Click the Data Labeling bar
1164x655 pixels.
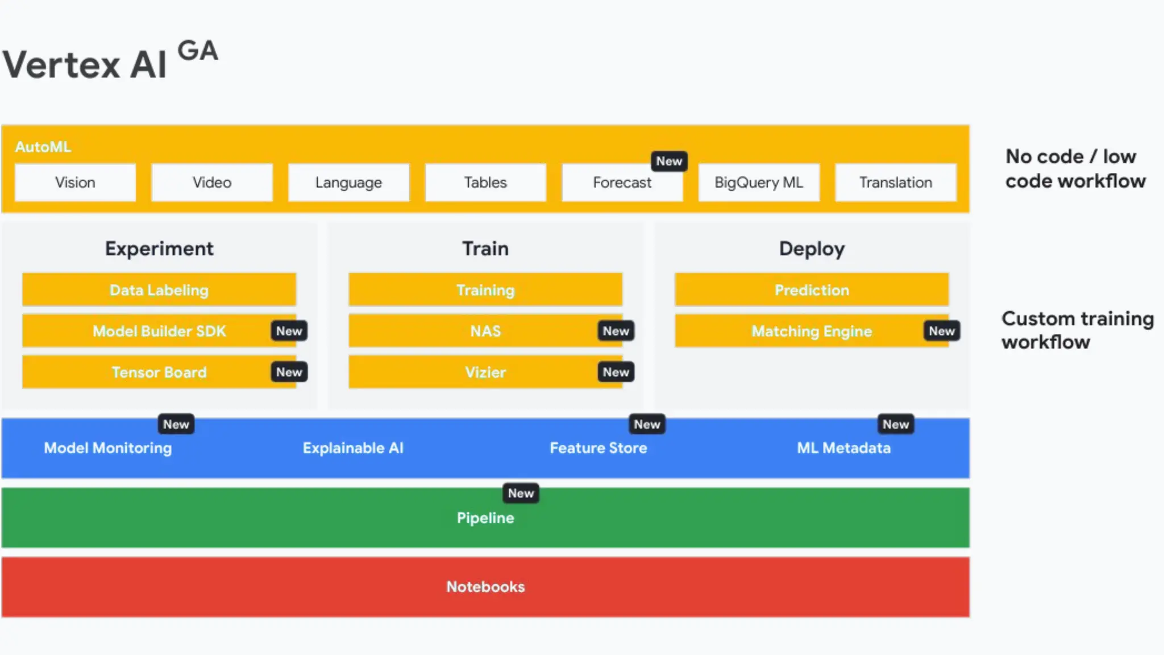click(x=159, y=290)
